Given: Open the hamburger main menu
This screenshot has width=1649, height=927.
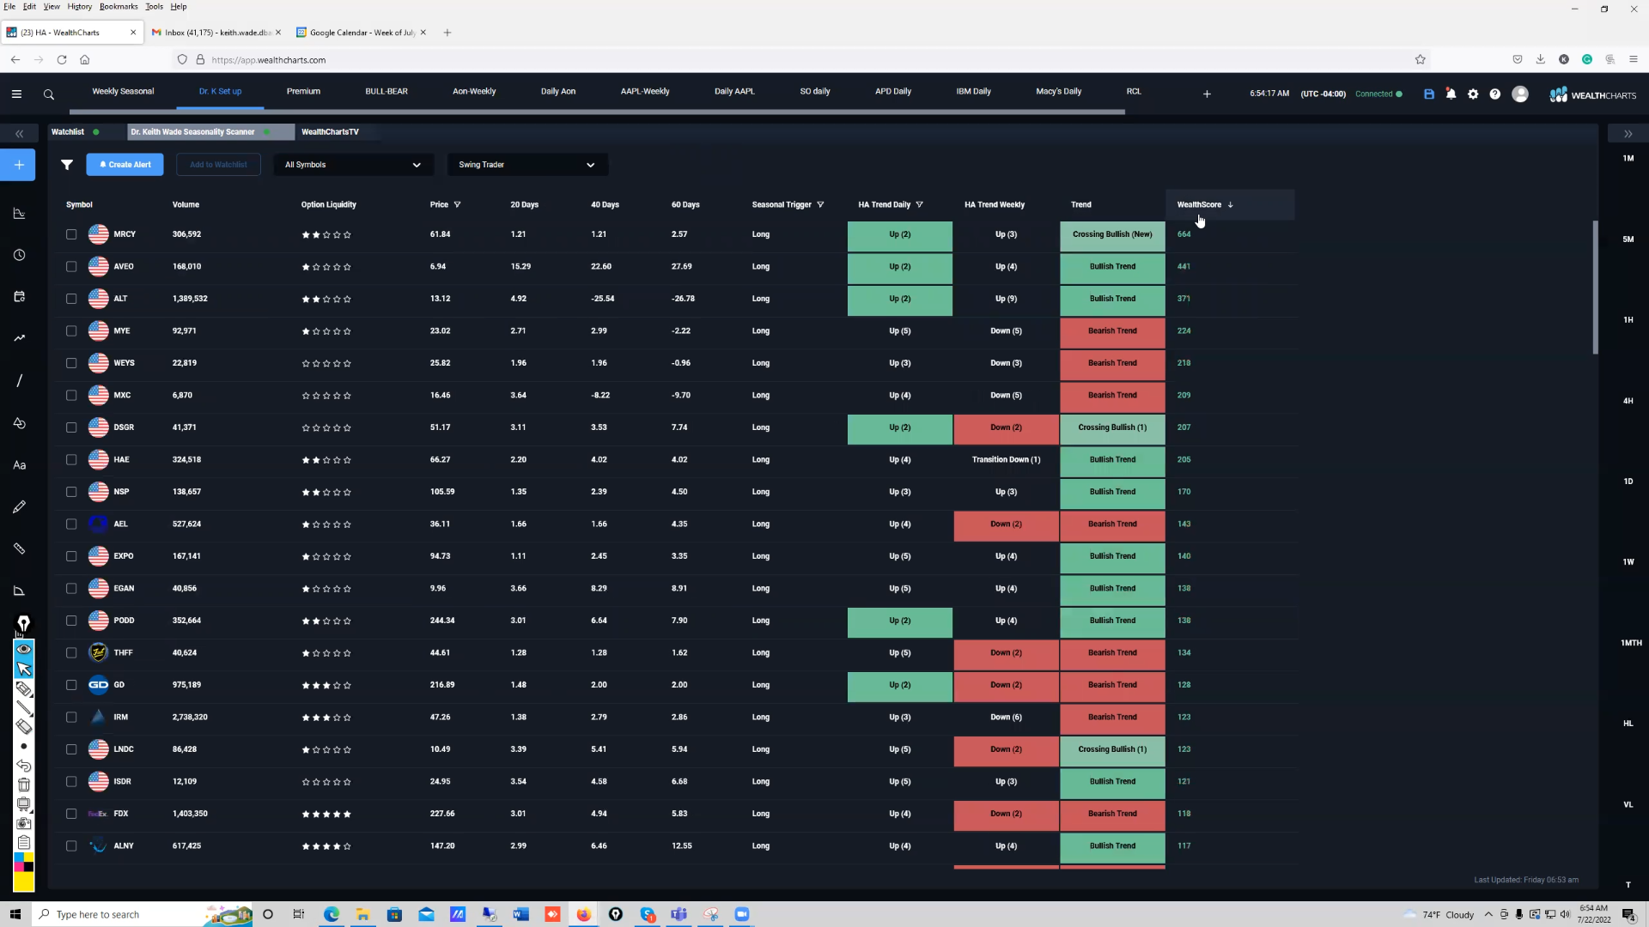Looking at the screenshot, I should click(x=16, y=94).
